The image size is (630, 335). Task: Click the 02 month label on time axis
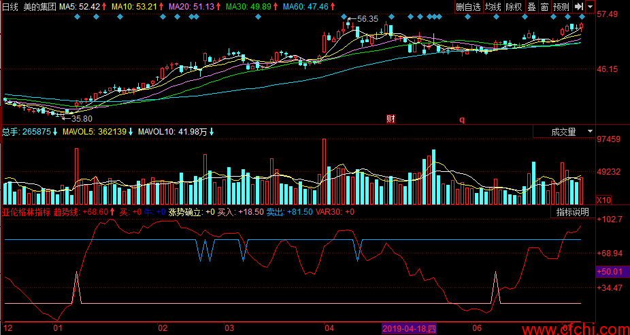163,328
